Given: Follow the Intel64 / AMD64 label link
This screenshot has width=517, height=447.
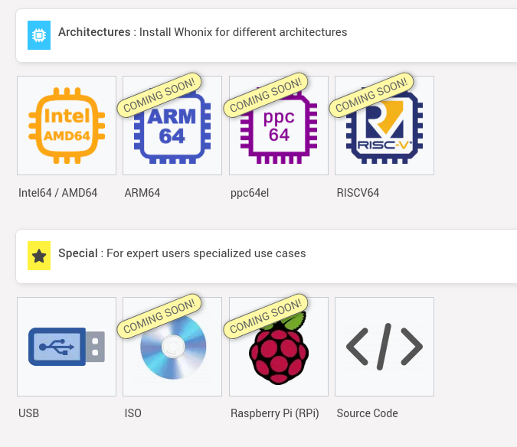Looking at the screenshot, I should (57, 193).
